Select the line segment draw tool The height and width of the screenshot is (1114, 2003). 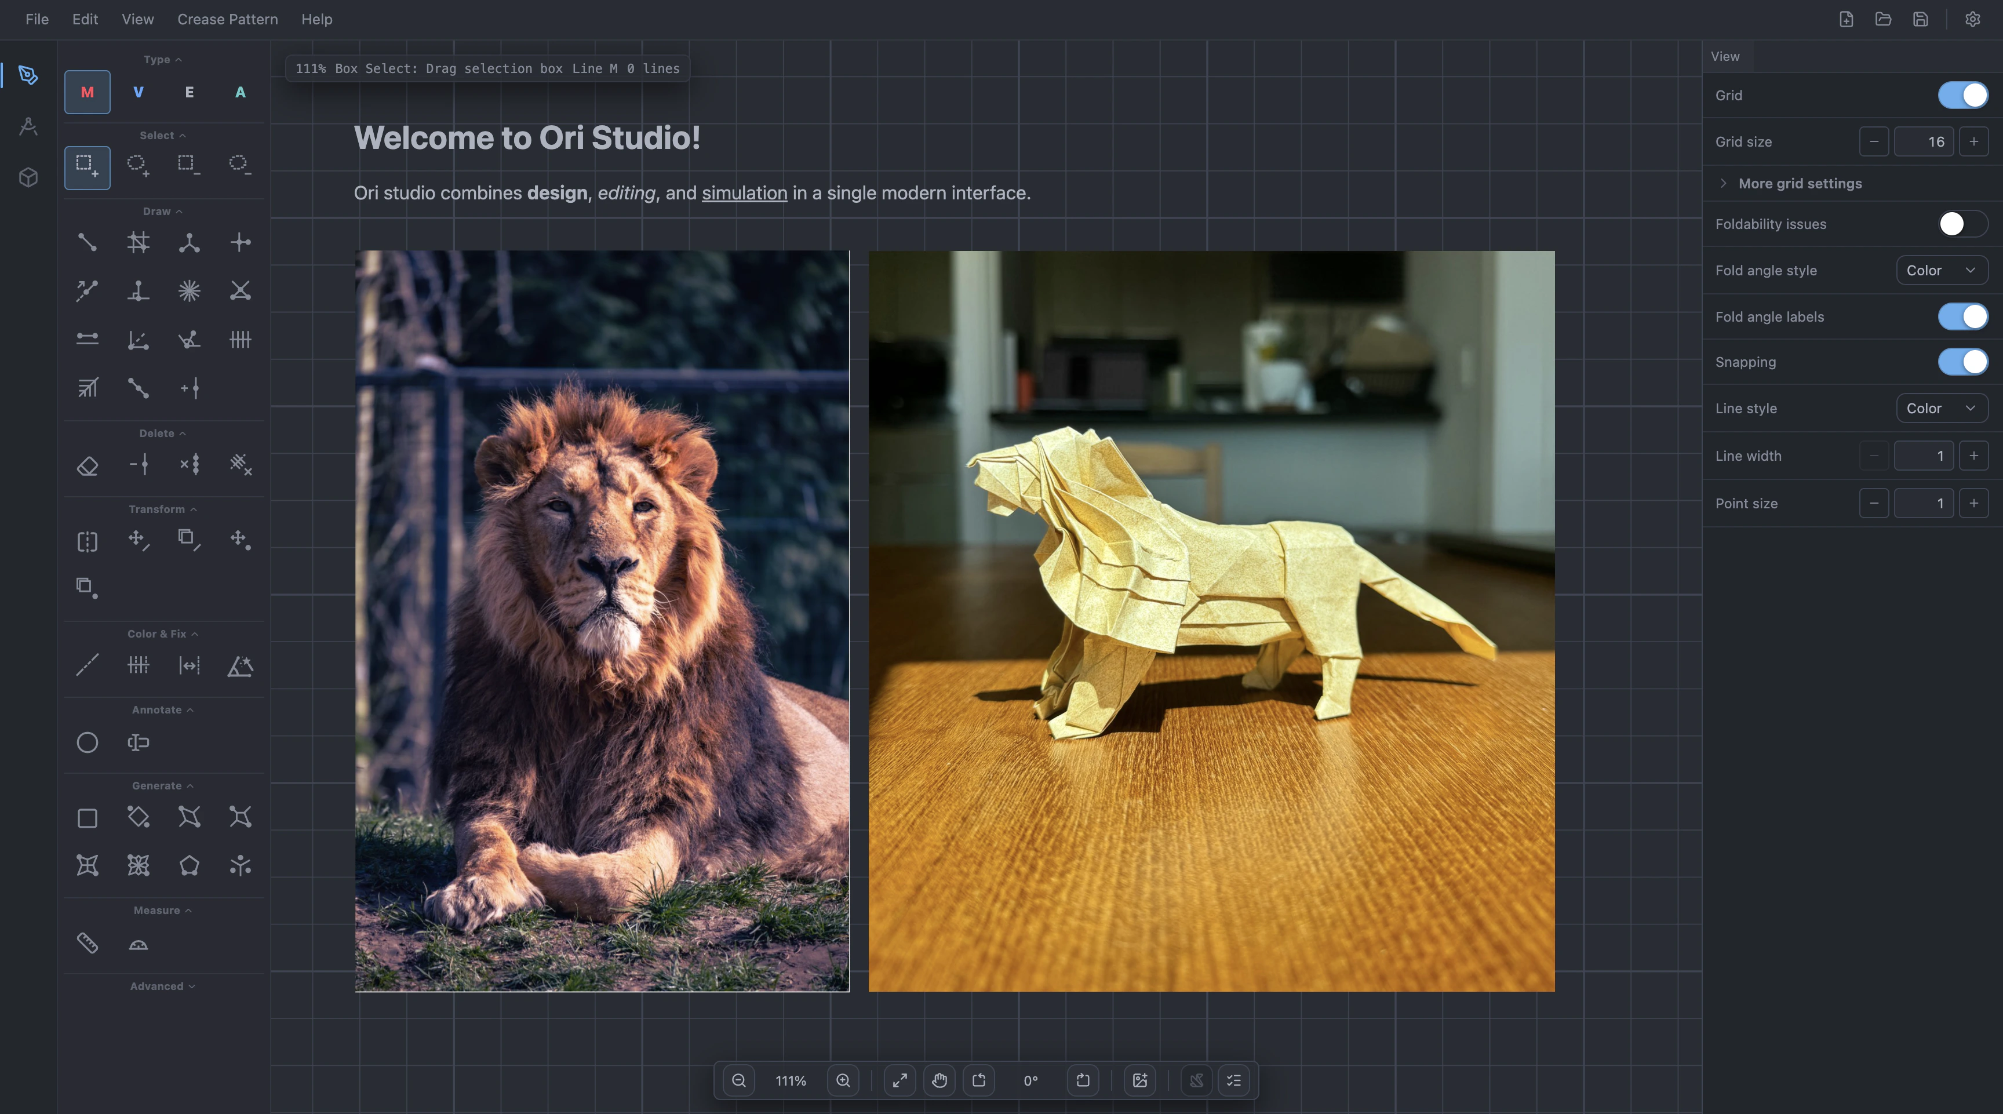[x=87, y=242]
